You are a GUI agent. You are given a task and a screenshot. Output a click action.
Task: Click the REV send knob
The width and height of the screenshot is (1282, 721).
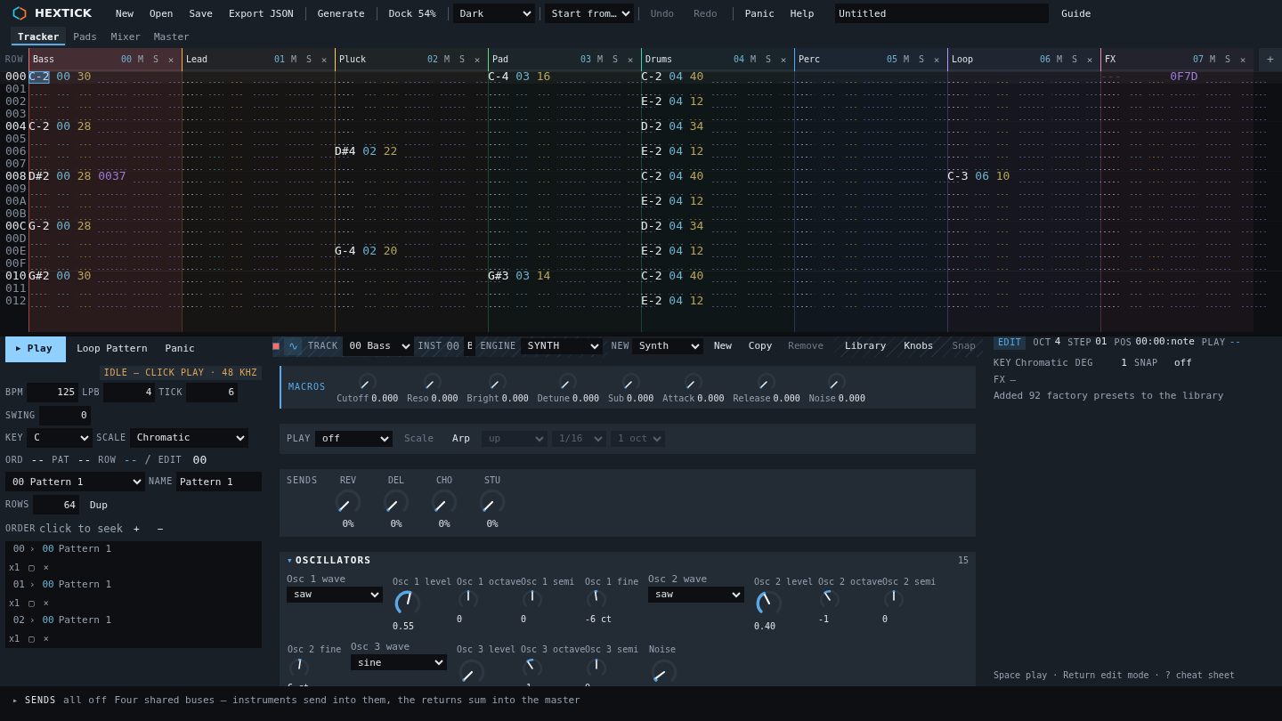[348, 502]
